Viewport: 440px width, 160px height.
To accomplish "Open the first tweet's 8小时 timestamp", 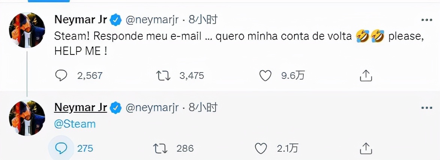I will click(203, 20).
